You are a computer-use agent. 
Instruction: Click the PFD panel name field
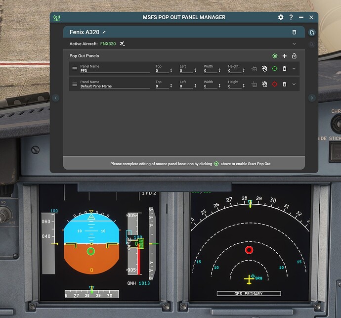pos(115,71)
